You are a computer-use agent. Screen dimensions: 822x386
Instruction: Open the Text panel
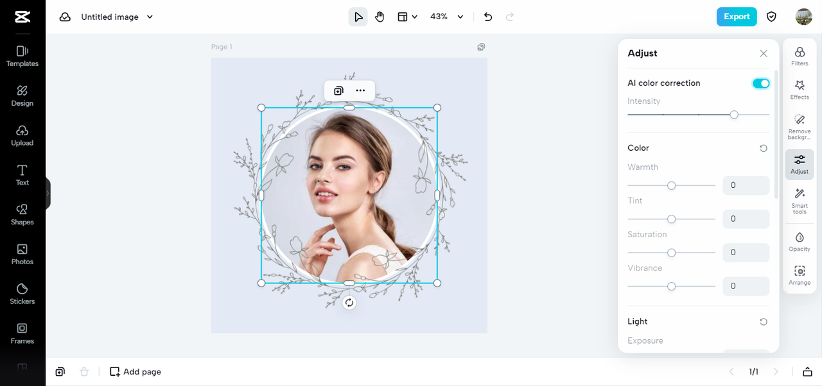pyautogui.click(x=22, y=175)
